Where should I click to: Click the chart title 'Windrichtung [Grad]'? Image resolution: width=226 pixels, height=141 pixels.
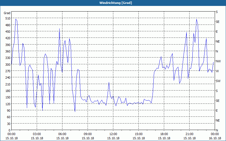tap(116, 3)
